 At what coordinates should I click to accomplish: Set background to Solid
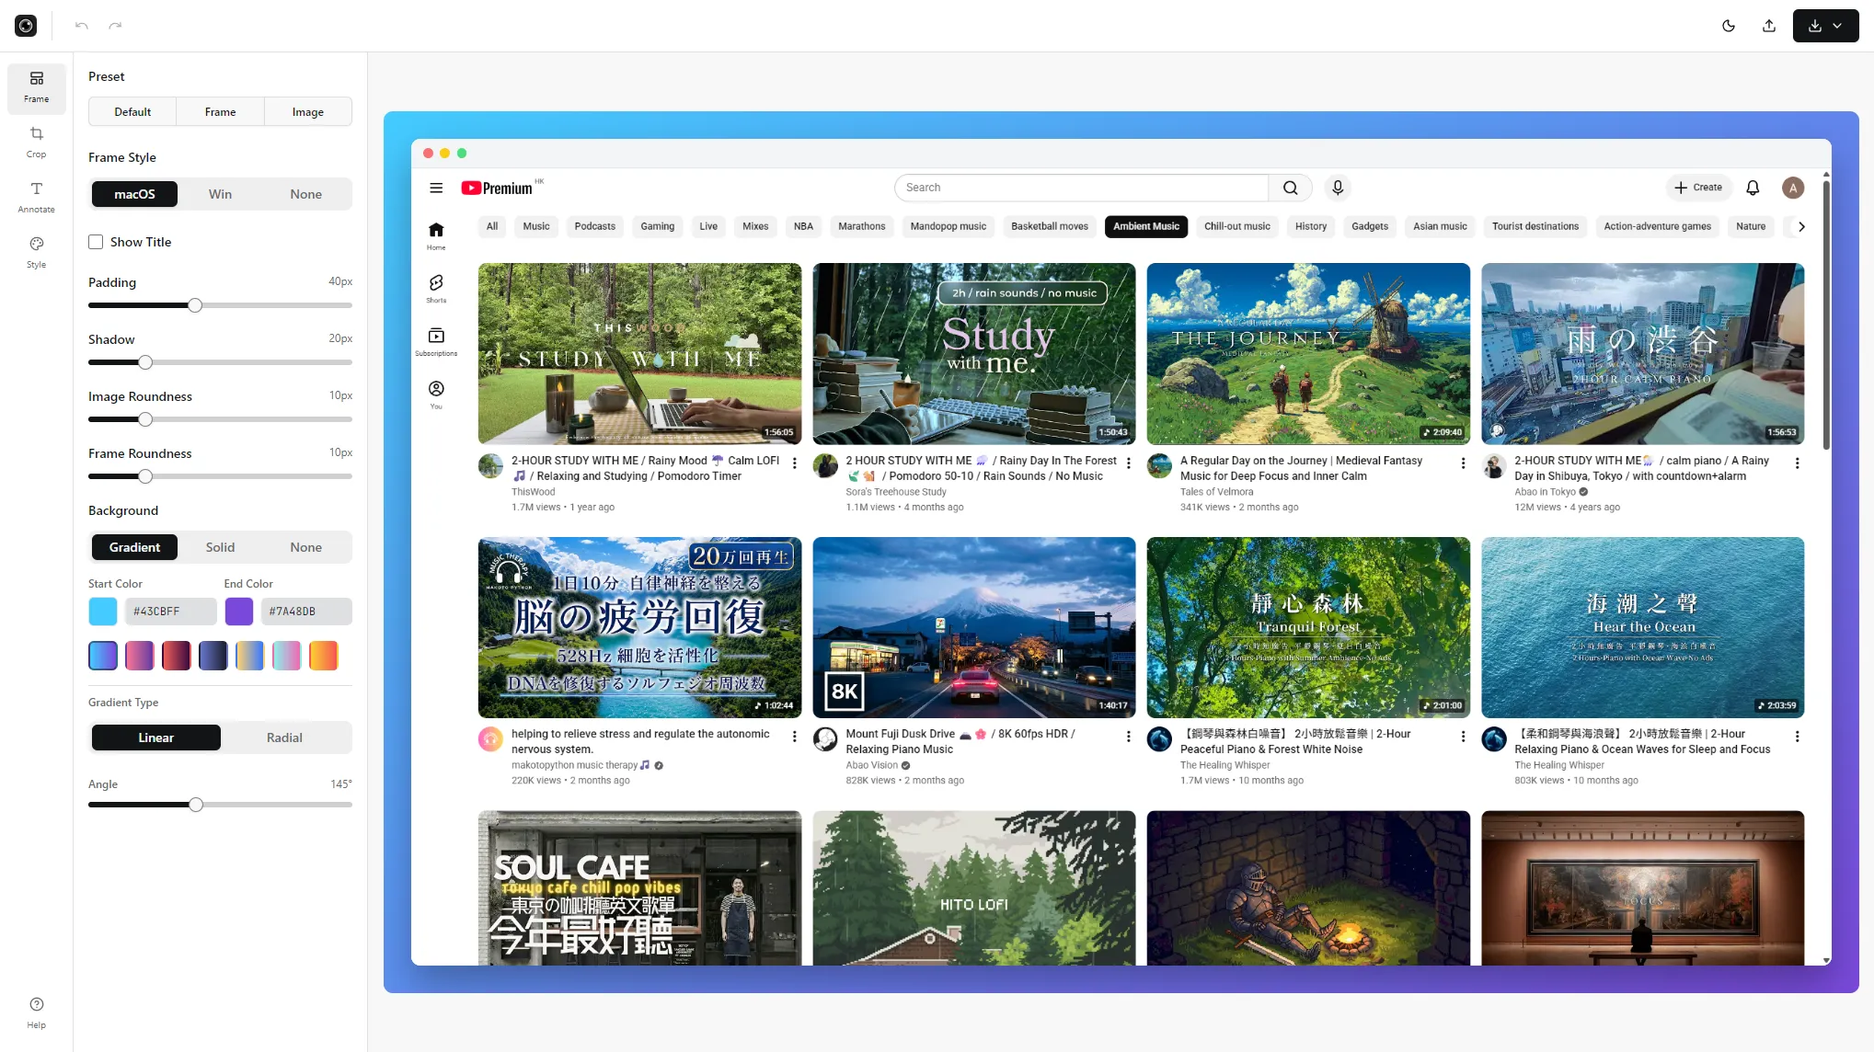click(x=220, y=547)
